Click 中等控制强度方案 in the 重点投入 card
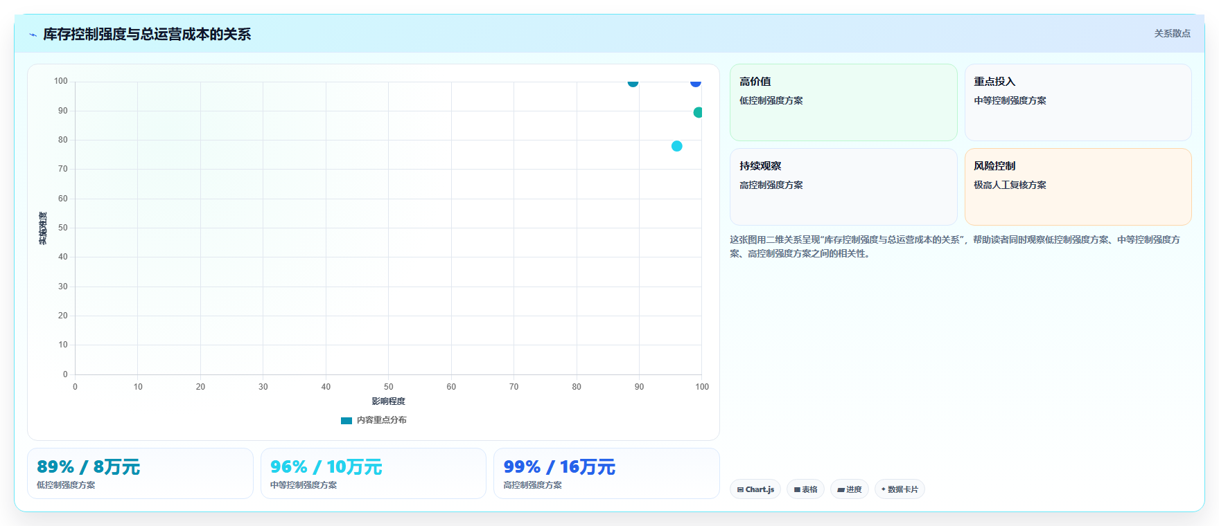The image size is (1219, 526). click(x=1010, y=100)
